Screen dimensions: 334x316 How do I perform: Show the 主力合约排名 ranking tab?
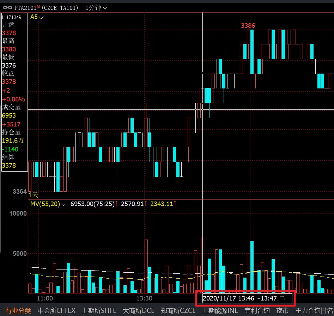(x=314, y=310)
